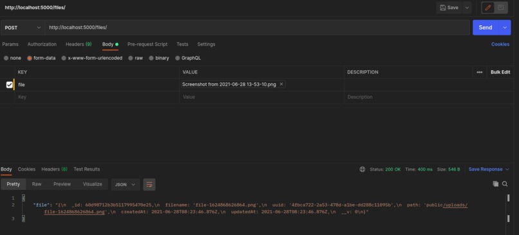Open the Pre-request Script tab
Screen dimensions: 519x235
[147, 44]
